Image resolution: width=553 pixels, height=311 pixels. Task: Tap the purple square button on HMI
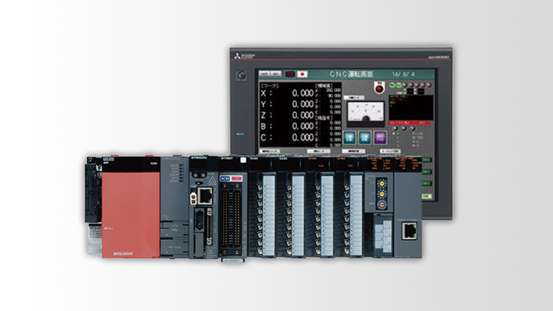click(380, 137)
